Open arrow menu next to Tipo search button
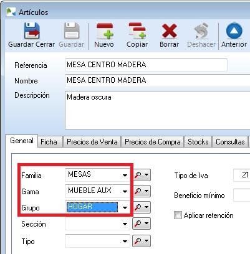This screenshot has width=250, height=254. coord(147,241)
